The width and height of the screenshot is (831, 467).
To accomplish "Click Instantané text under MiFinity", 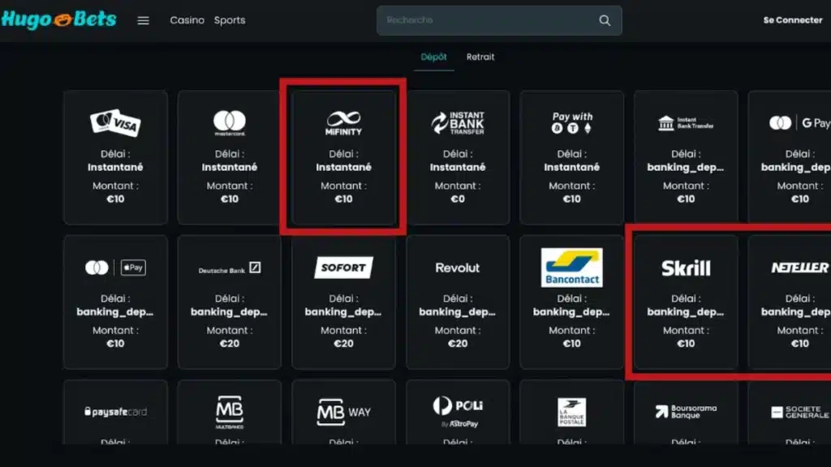I will pyautogui.click(x=343, y=167).
